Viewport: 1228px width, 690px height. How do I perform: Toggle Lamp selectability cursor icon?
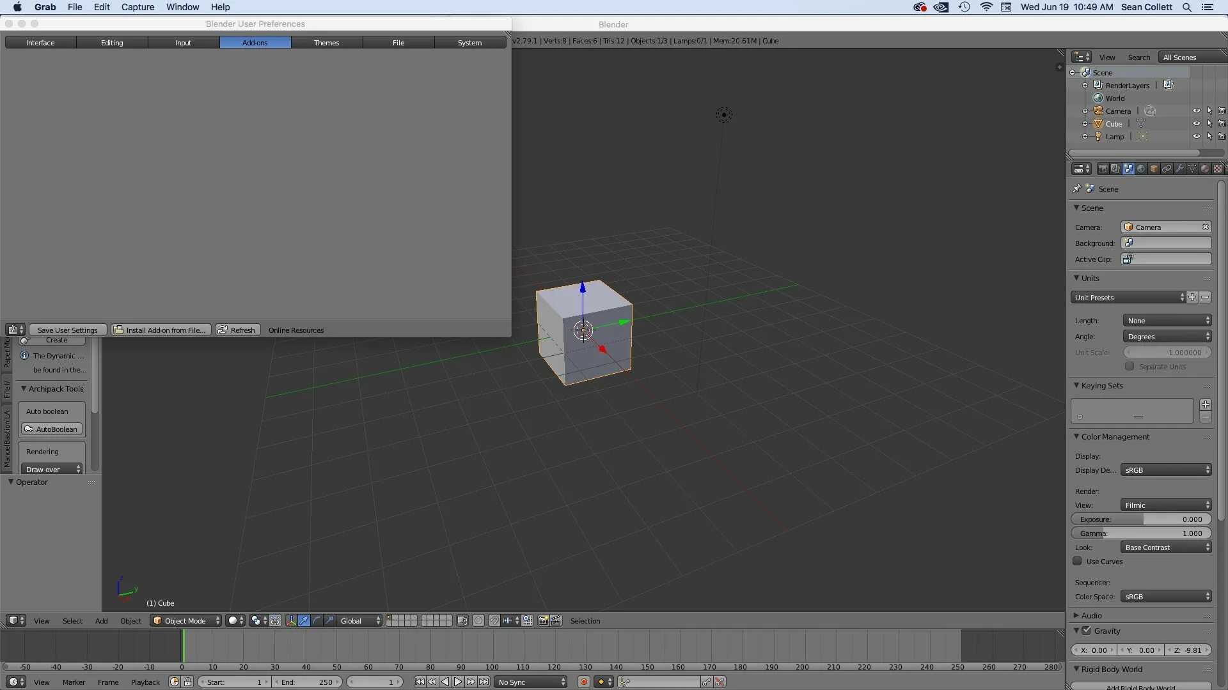[x=1209, y=136]
